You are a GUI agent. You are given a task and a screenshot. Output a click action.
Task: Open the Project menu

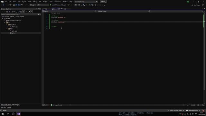23,2
